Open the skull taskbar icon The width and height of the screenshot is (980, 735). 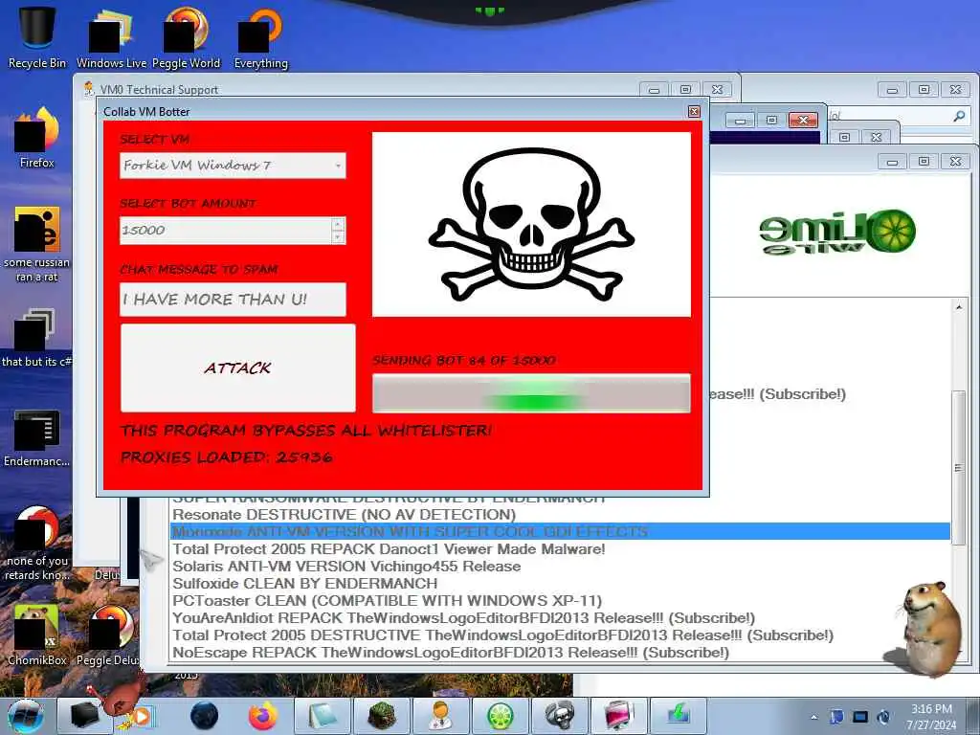(x=559, y=716)
